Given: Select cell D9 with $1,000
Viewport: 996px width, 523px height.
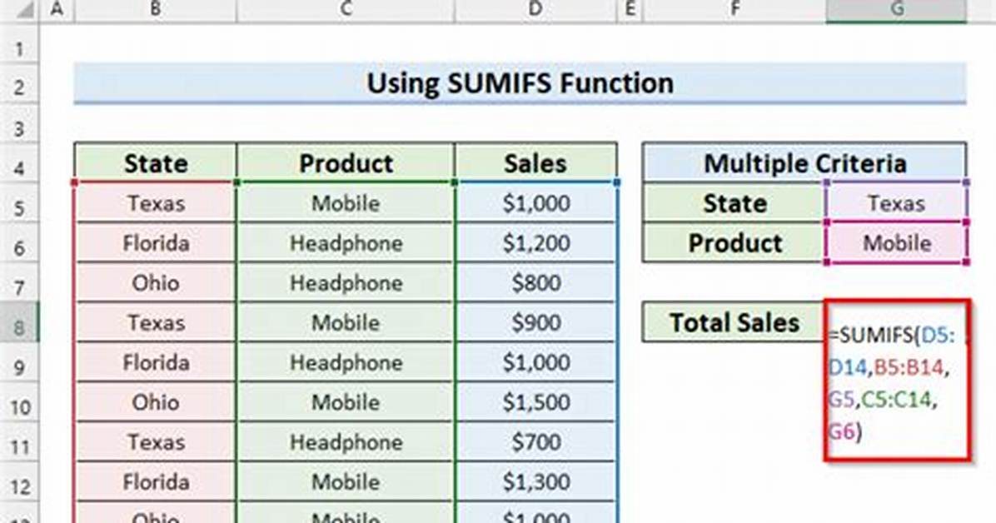Looking at the screenshot, I should (535, 362).
